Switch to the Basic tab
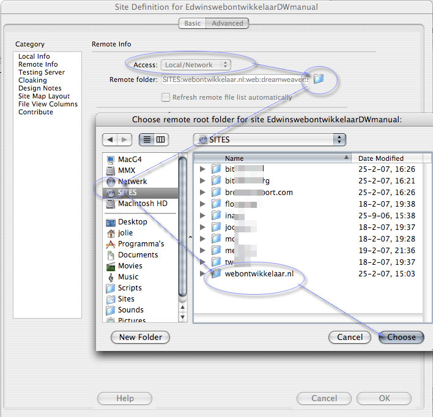Screen dimensions: 433x417 193,23
